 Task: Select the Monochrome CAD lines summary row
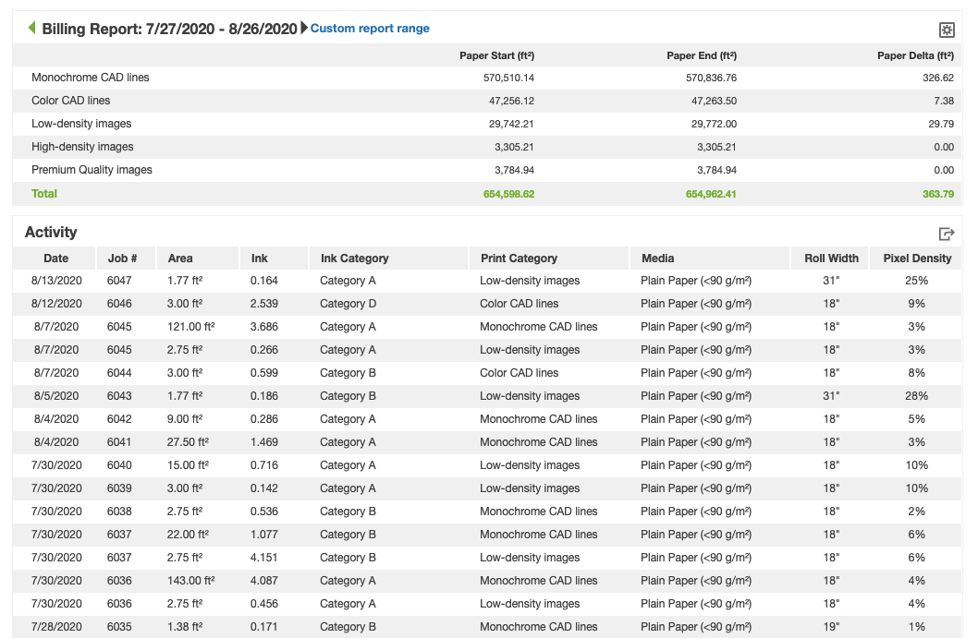91,78
